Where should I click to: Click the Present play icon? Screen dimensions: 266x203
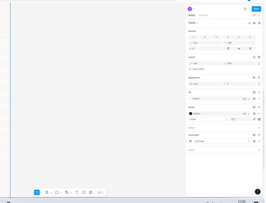245,9
